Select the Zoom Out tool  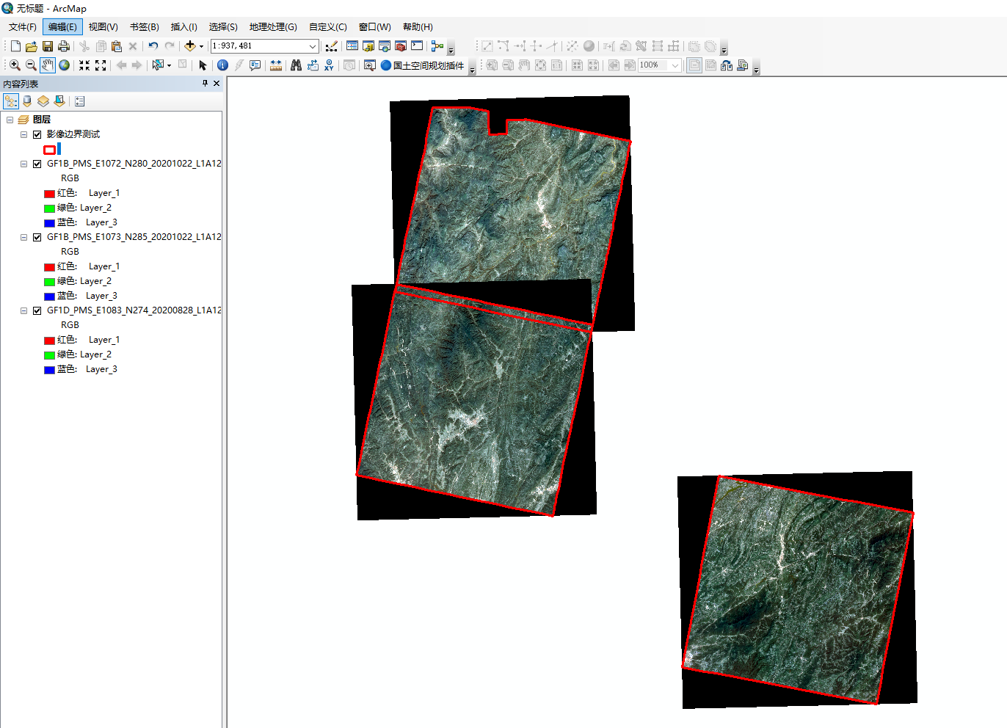[x=31, y=65]
